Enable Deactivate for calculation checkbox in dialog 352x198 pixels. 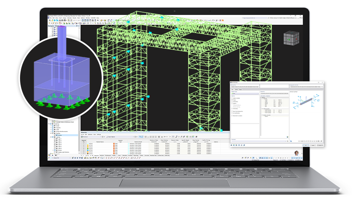coord(232,115)
